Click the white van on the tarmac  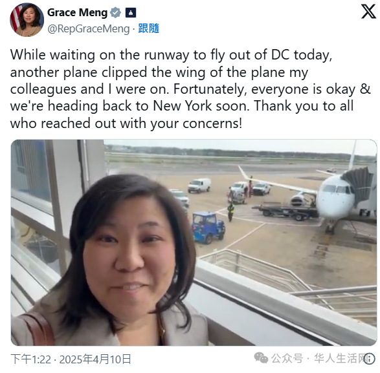pos(199,186)
